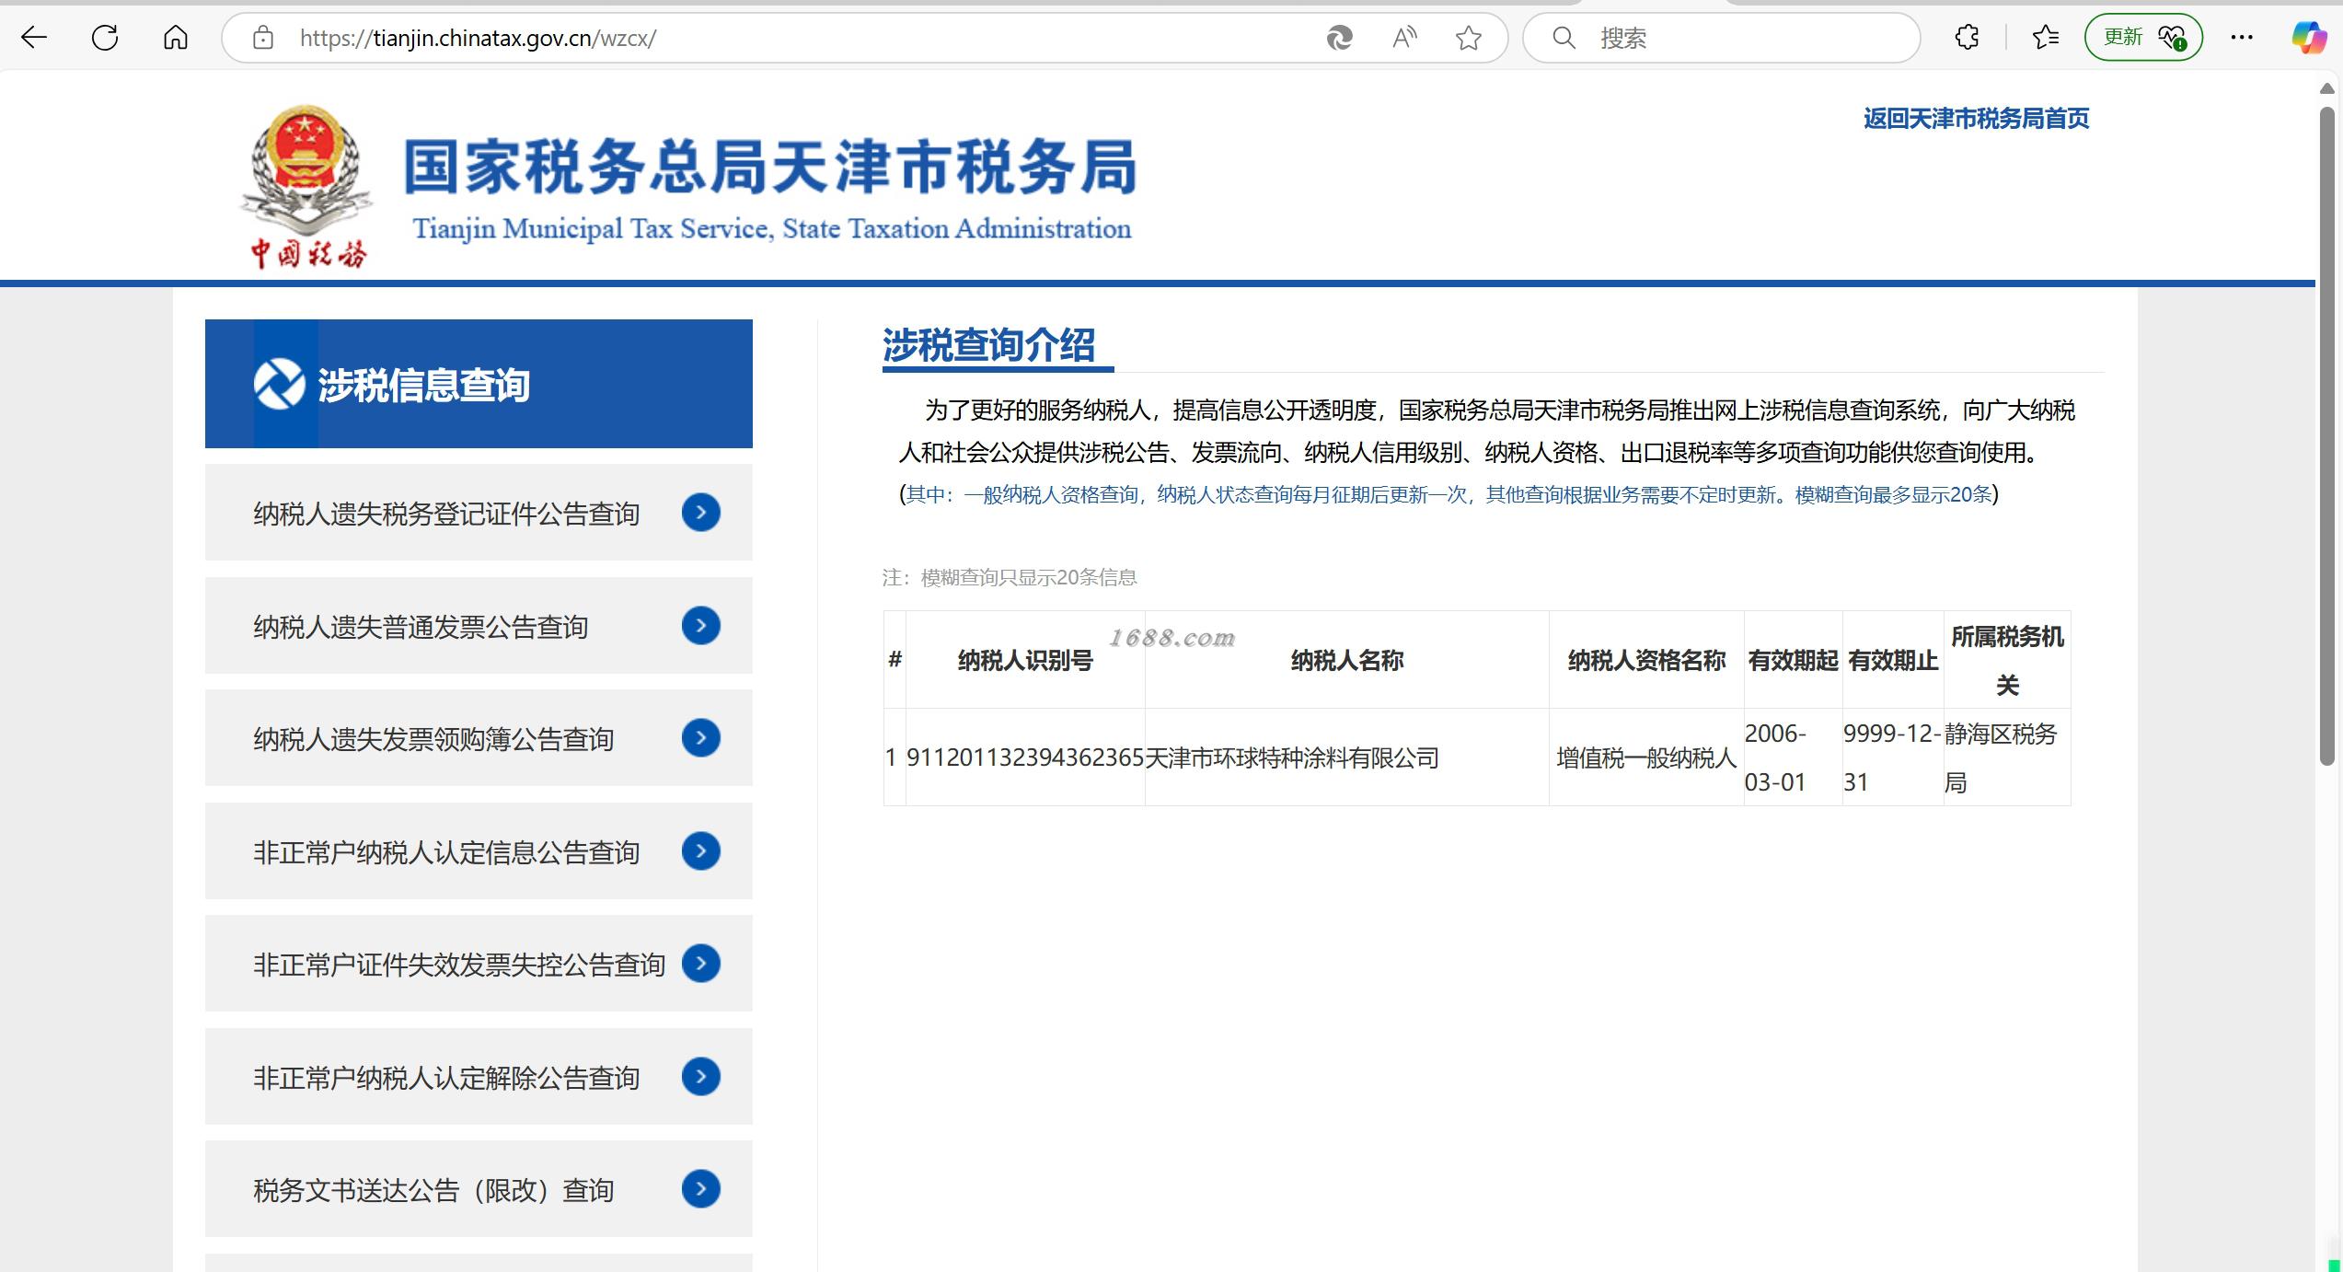Select 增值税一般纳税人 cell

tap(1646, 757)
